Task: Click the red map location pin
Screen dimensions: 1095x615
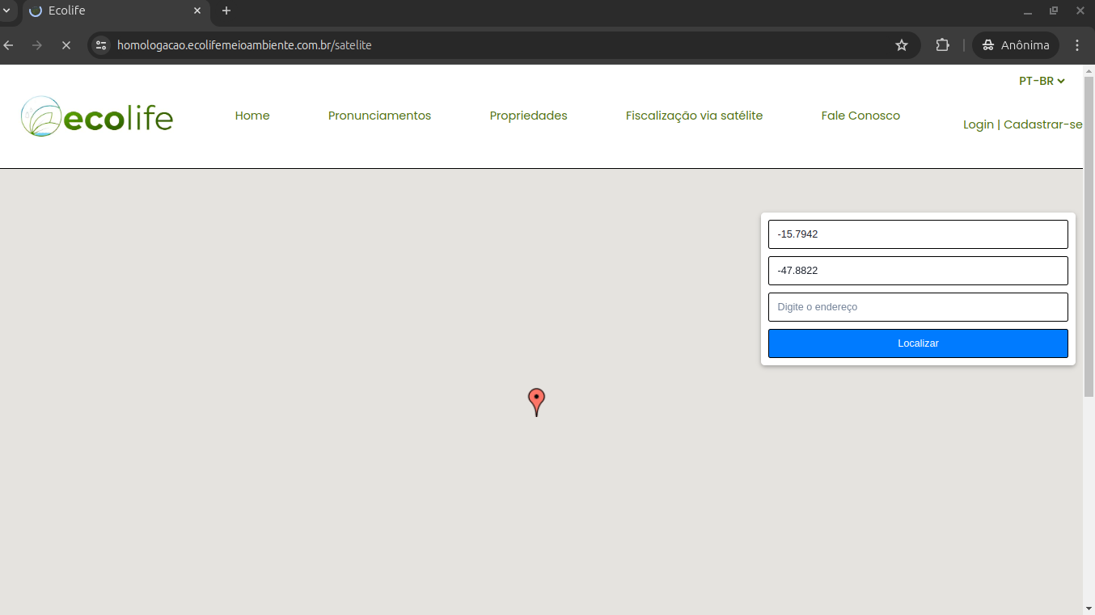Action: pyautogui.click(x=536, y=400)
